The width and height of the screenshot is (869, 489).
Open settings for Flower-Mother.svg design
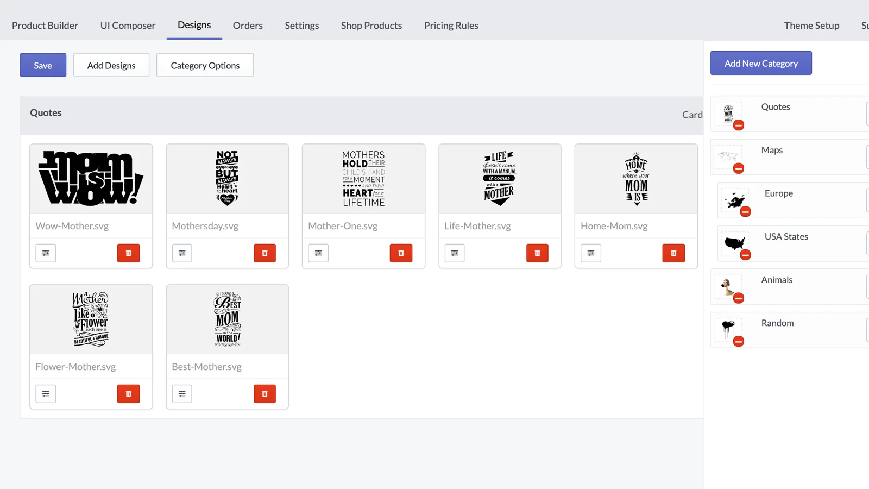[x=46, y=394]
